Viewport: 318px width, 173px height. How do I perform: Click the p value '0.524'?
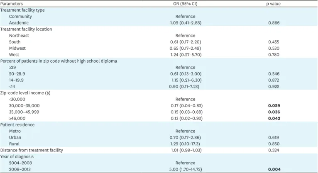274,150
